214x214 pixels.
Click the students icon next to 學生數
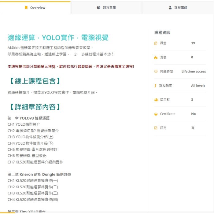[156, 100]
